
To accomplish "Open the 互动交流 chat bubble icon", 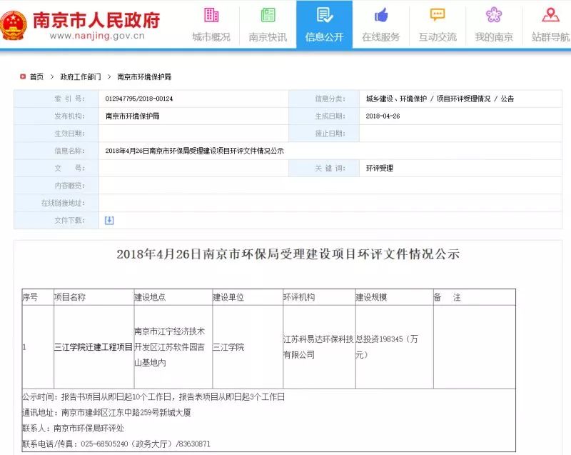I will click(x=438, y=15).
